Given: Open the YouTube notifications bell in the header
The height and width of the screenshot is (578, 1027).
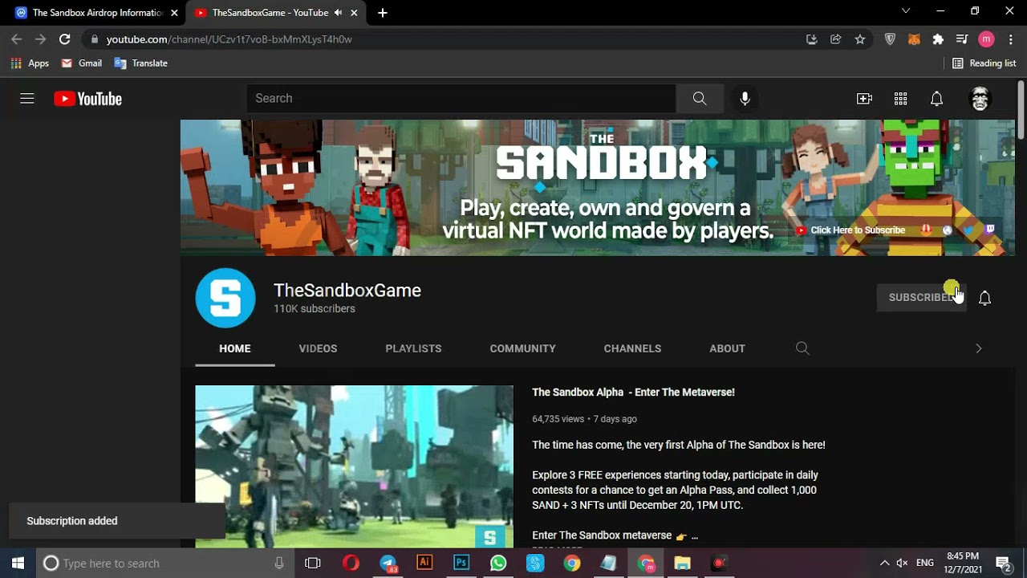Looking at the screenshot, I should 936,99.
